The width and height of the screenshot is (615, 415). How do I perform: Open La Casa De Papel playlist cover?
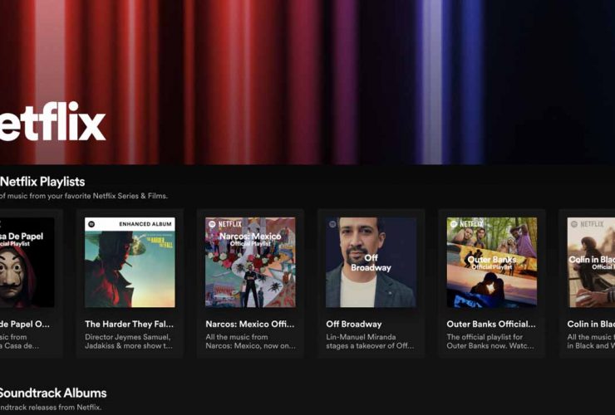pos(27,262)
